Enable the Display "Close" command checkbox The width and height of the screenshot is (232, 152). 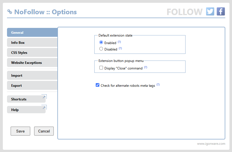[101, 68]
